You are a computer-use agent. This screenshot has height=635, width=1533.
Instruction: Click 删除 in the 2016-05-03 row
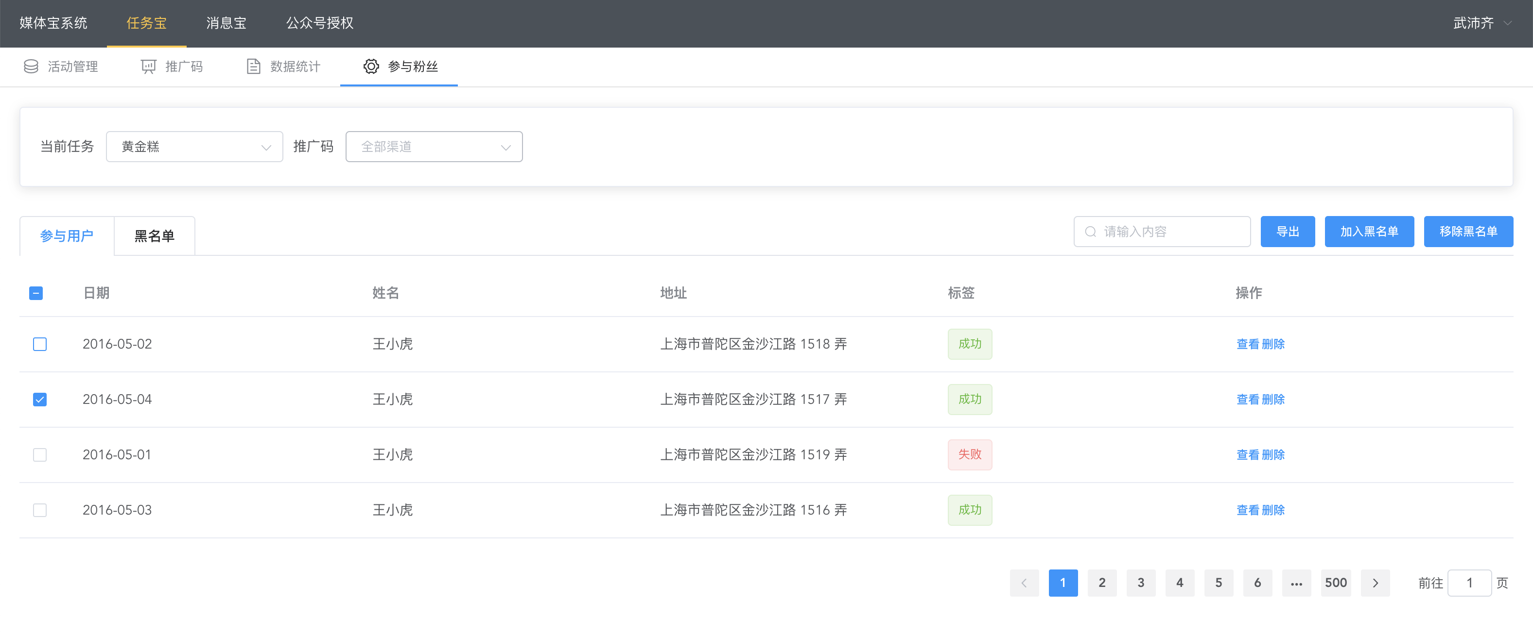click(x=1273, y=510)
